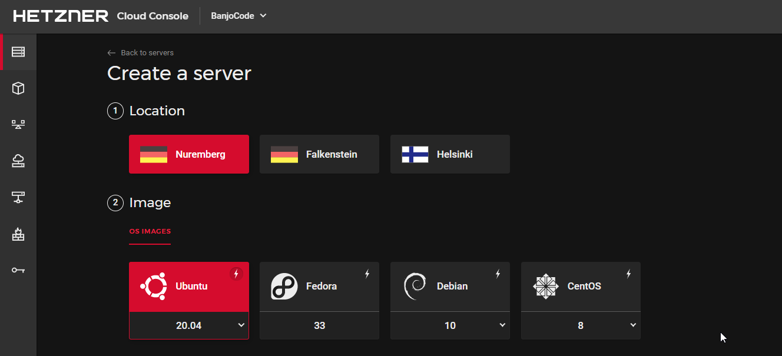Choose the CentOS image
This screenshot has width=782, height=356.
[x=581, y=287]
